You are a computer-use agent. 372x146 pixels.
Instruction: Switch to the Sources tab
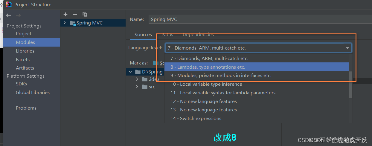click(x=143, y=35)
